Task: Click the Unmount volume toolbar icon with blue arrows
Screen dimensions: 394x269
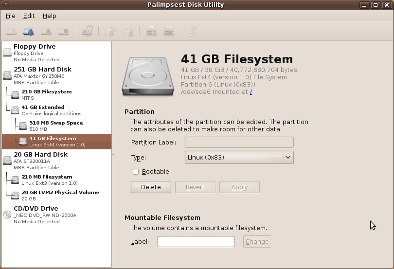Action: (x=29, y=32)
